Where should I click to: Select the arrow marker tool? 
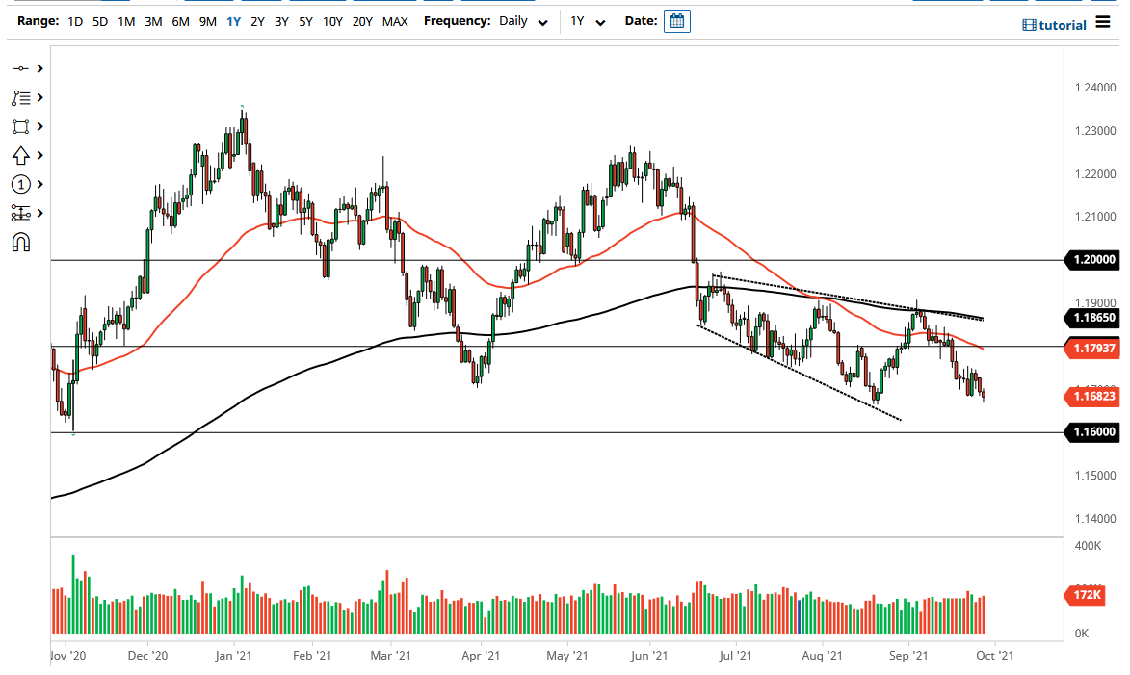(21, 155)
